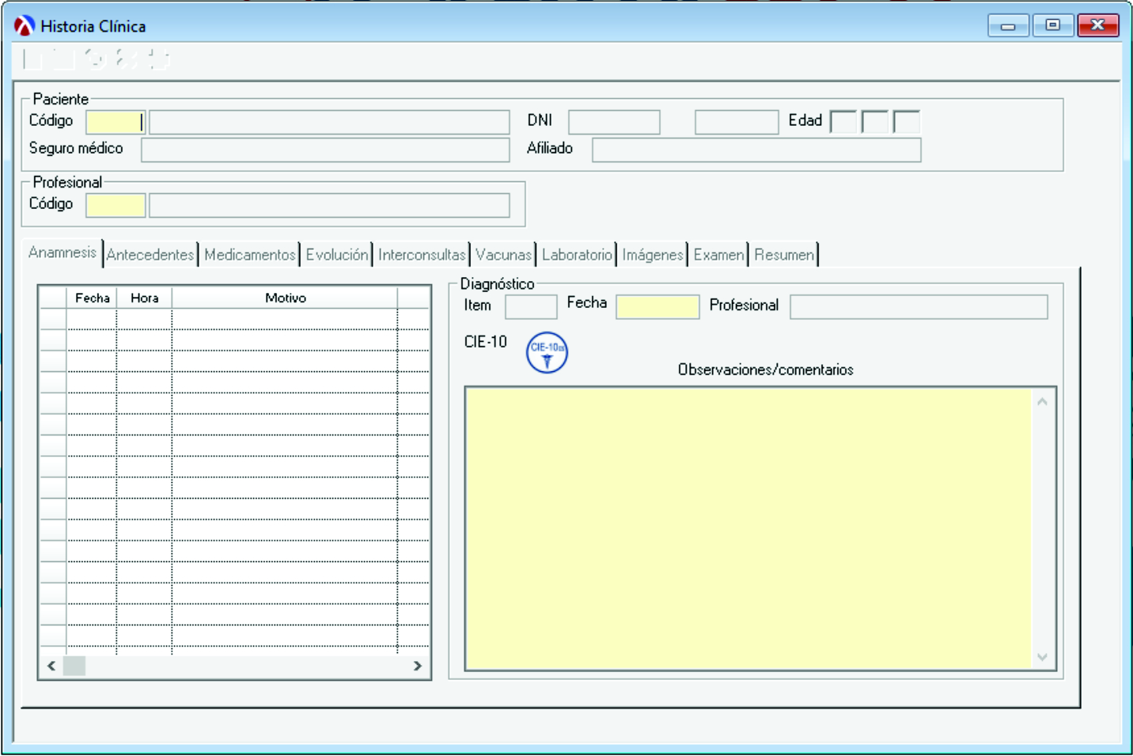
Task: Open the Medicamentos tab
Action: tap(249, 255)
